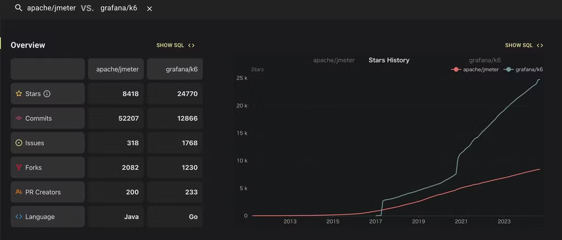Select the PR Creators value 200
The width and height of the screenshot is (562, 240).
click(x=132, y=192)
